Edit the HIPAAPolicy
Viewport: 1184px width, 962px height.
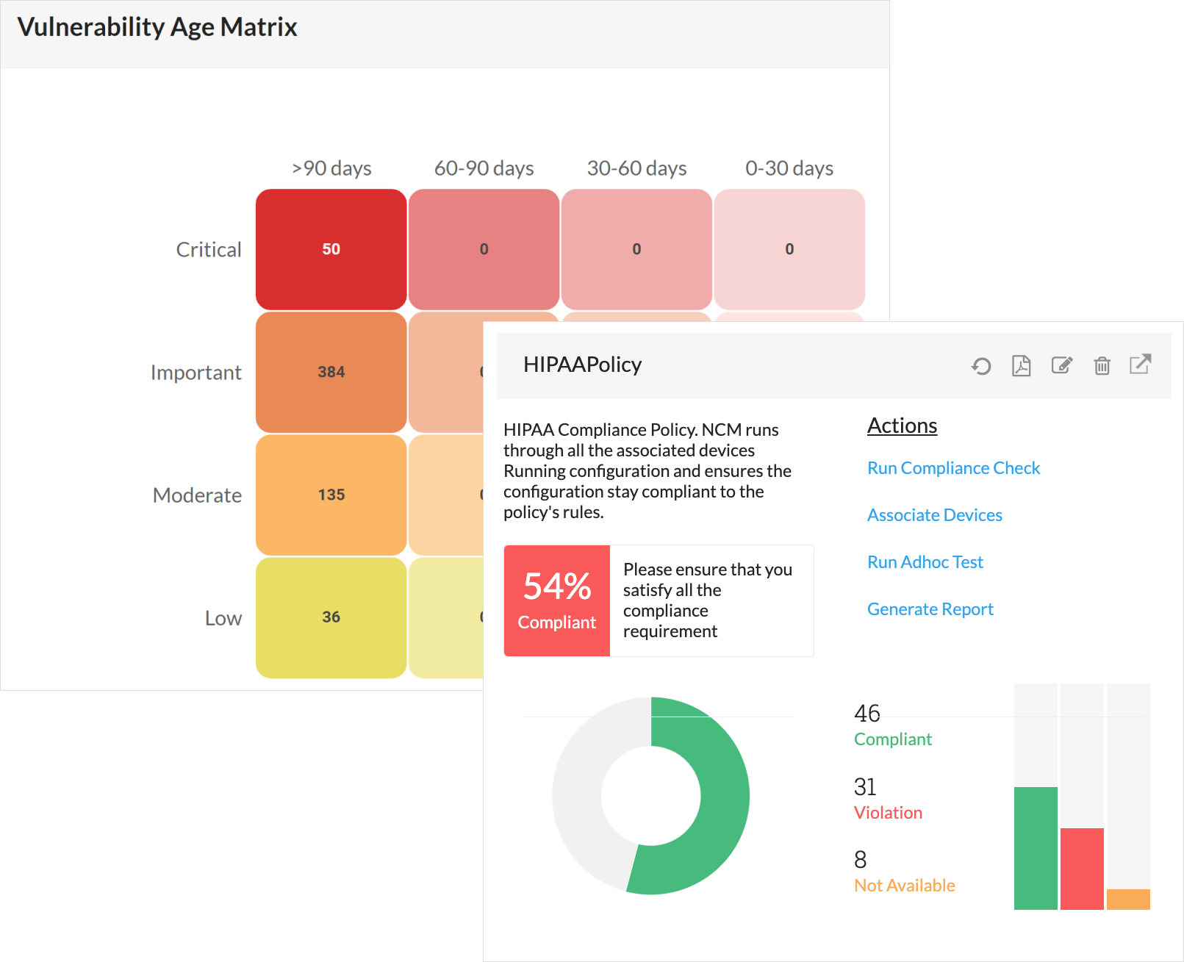coord(1062,365)
